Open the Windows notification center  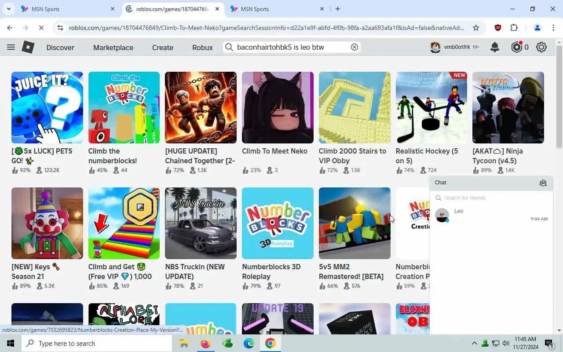(x=549, y=344)
